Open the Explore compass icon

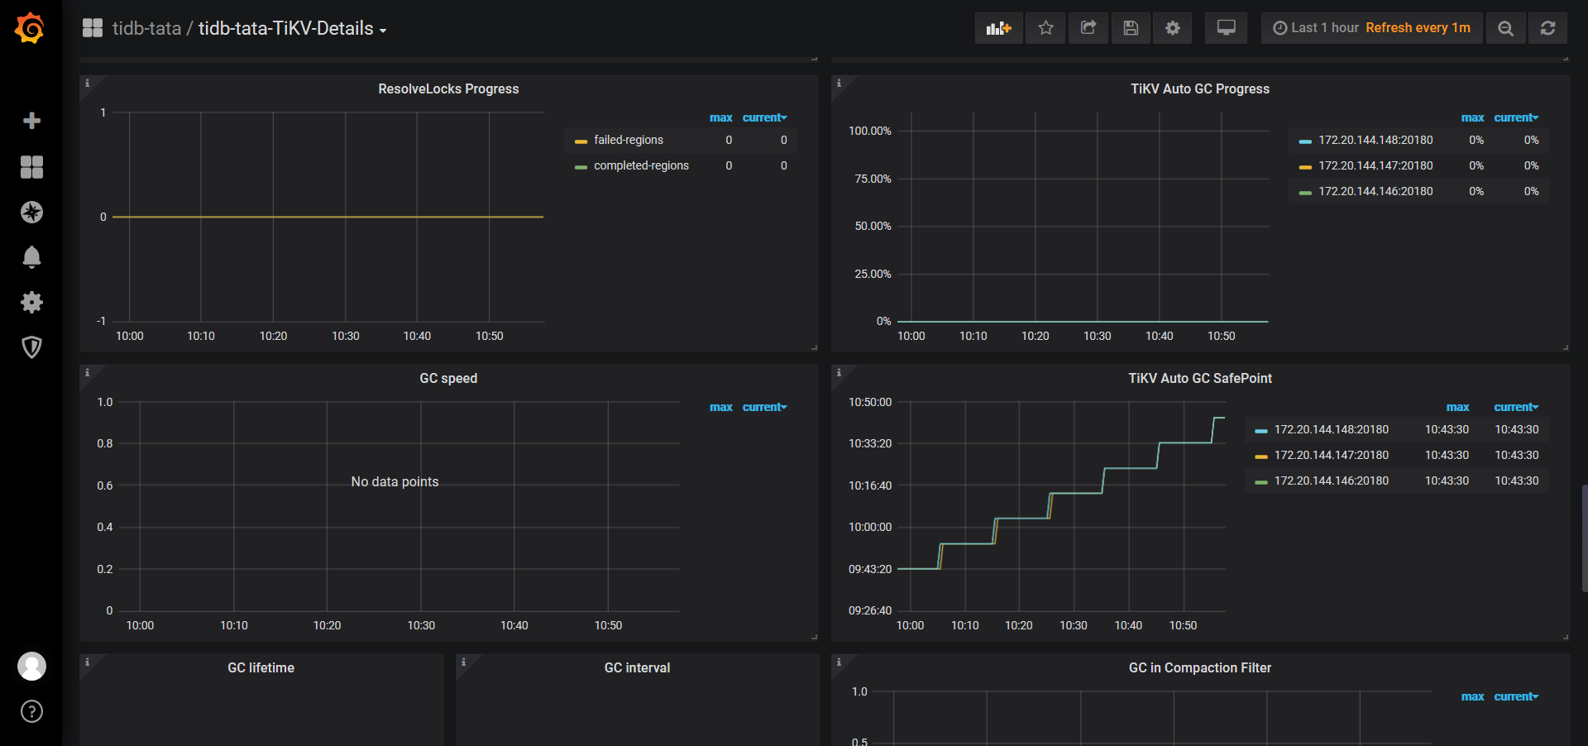click(31, 213)
